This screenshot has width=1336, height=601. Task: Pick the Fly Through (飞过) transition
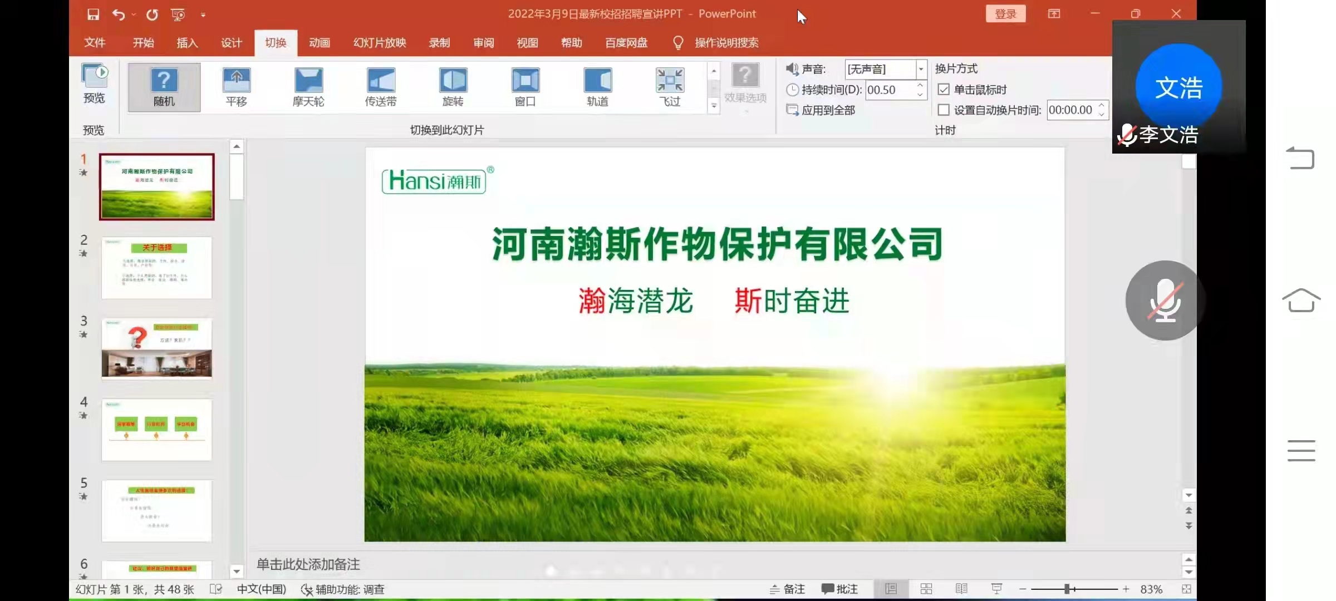(670, 87)
